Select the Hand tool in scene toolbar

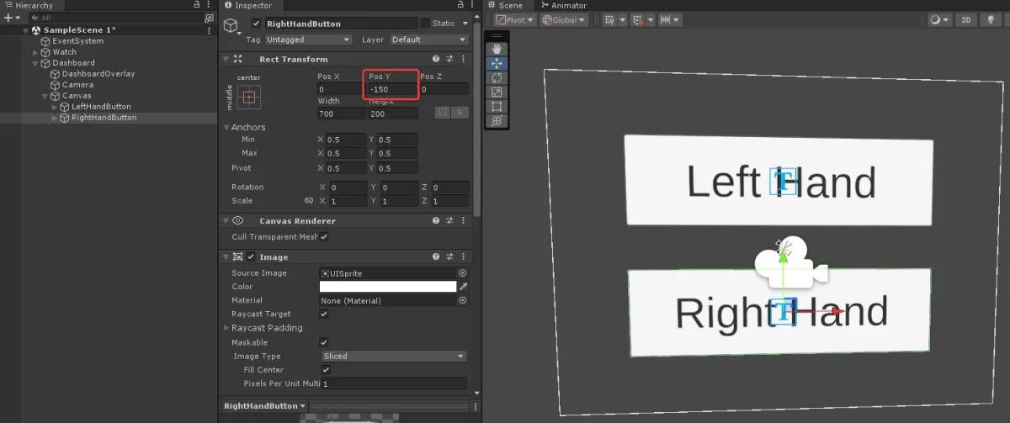point(497,49)
